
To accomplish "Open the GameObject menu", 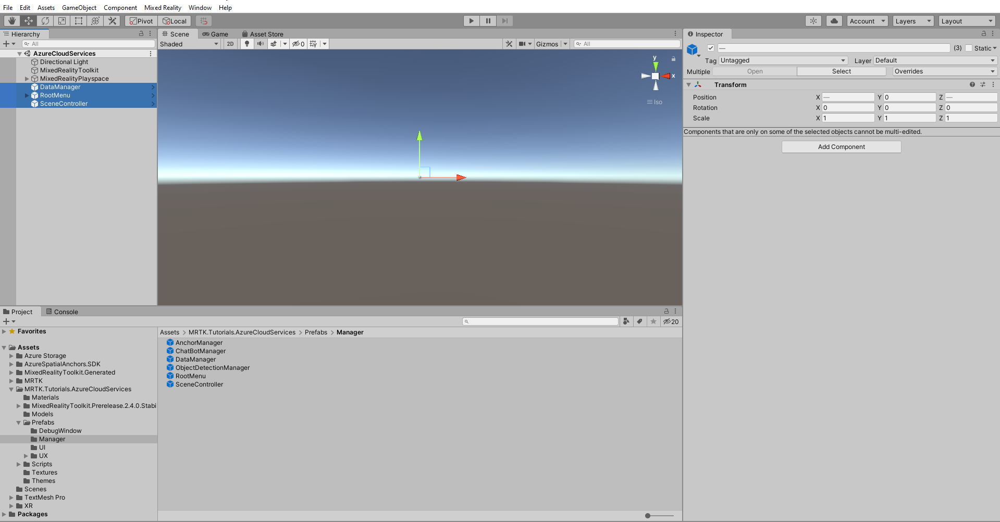I will 79,7.
